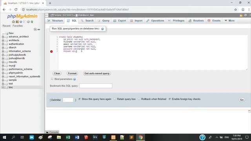Open help icon next to Run SQL query

(102, 29)
